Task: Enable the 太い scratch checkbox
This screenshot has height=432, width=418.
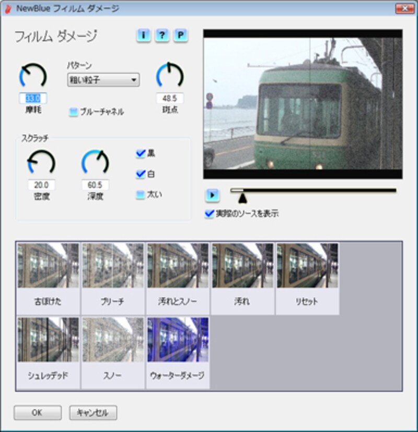Action: pyautogui.click(x=141, y=194)
